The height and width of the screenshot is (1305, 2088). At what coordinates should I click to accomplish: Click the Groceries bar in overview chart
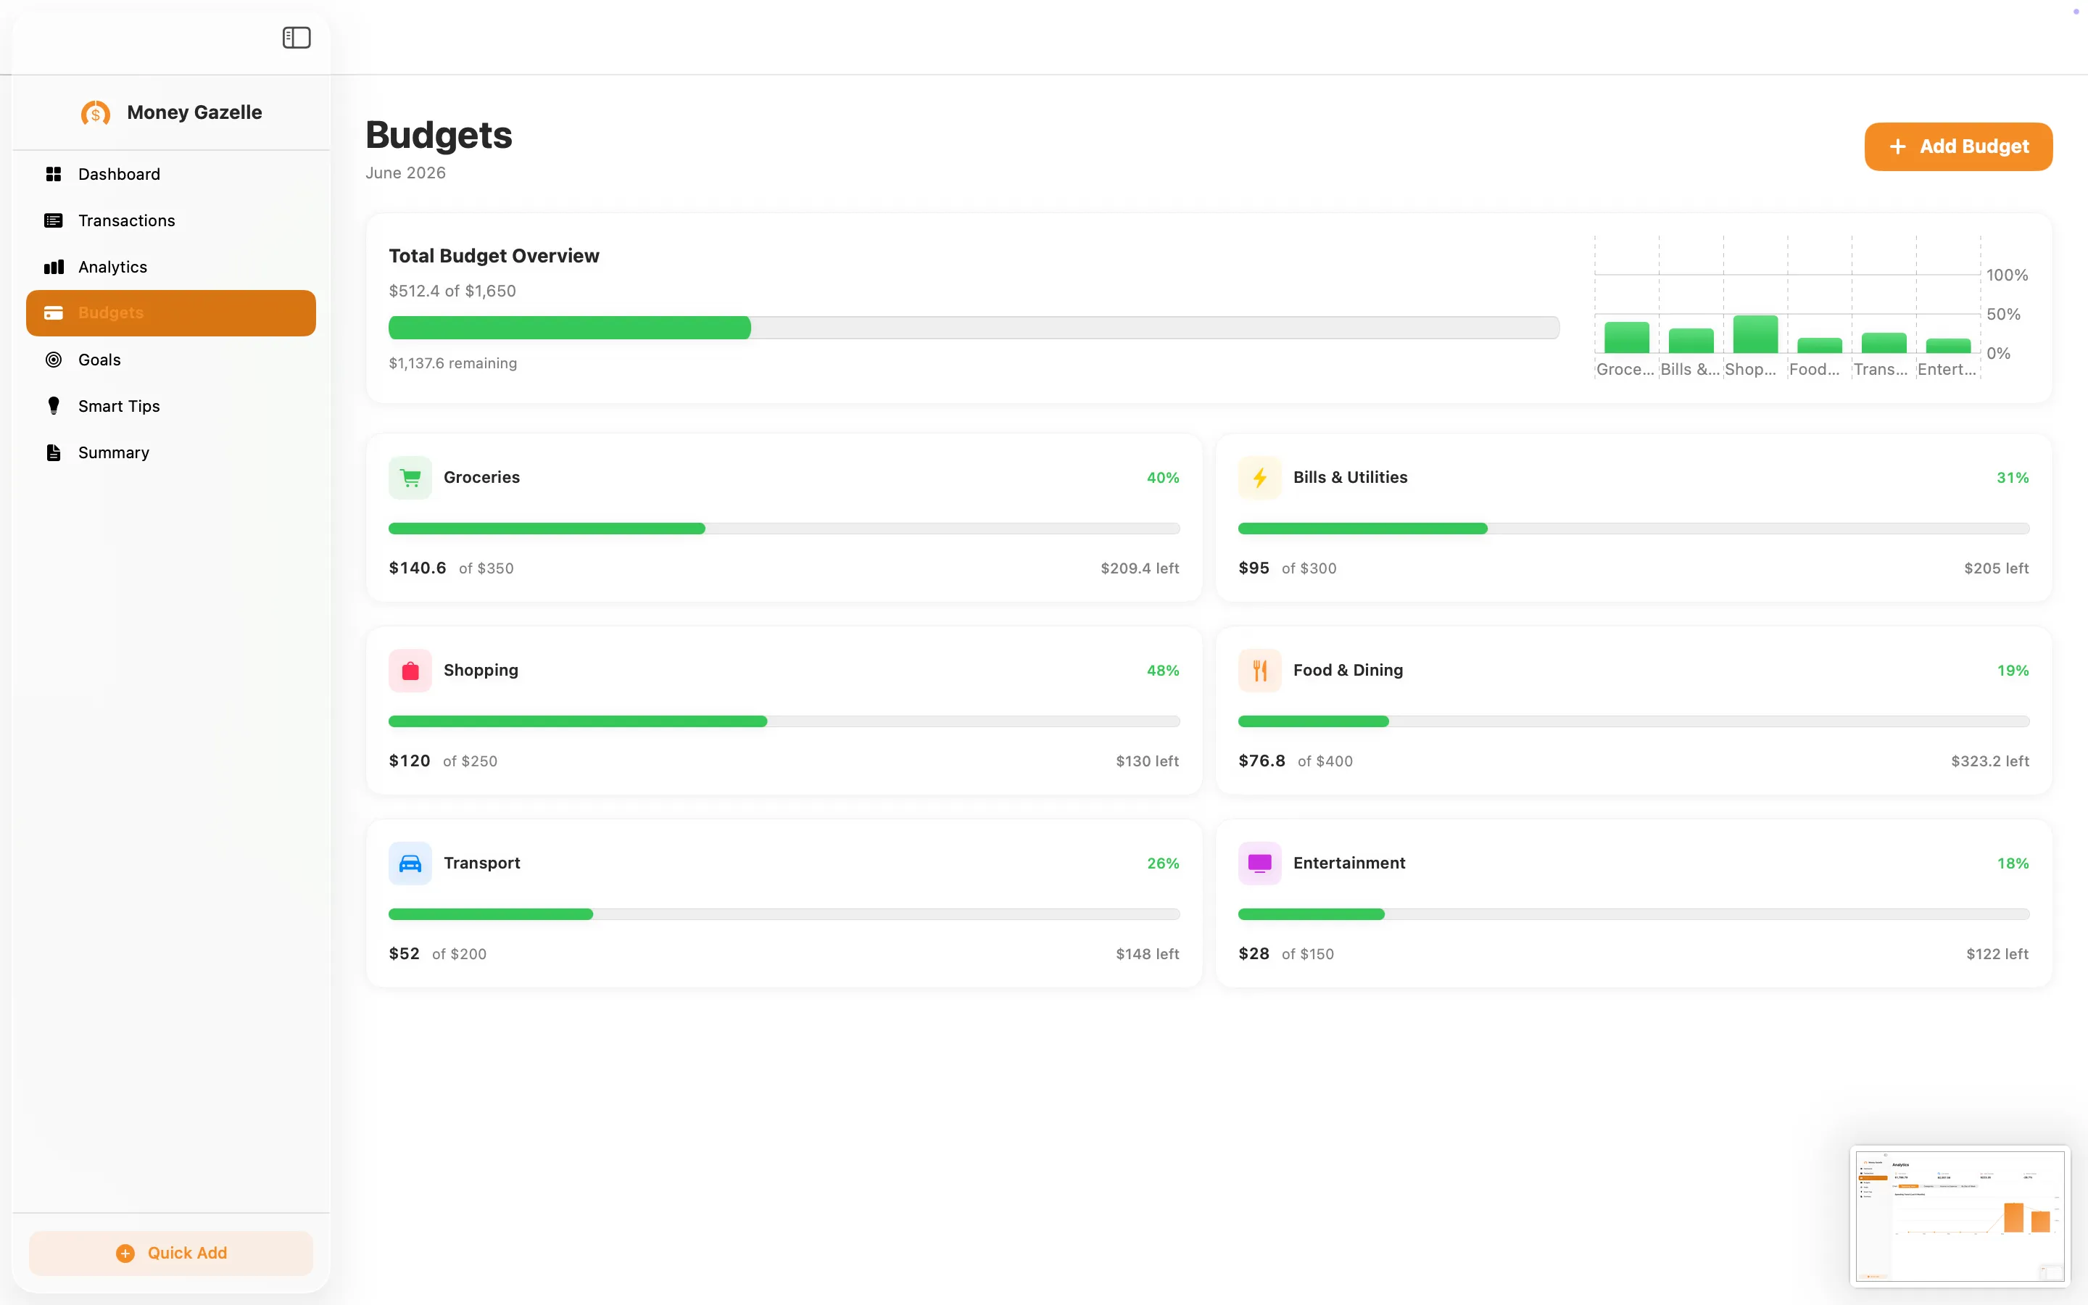click(1626, 337)
